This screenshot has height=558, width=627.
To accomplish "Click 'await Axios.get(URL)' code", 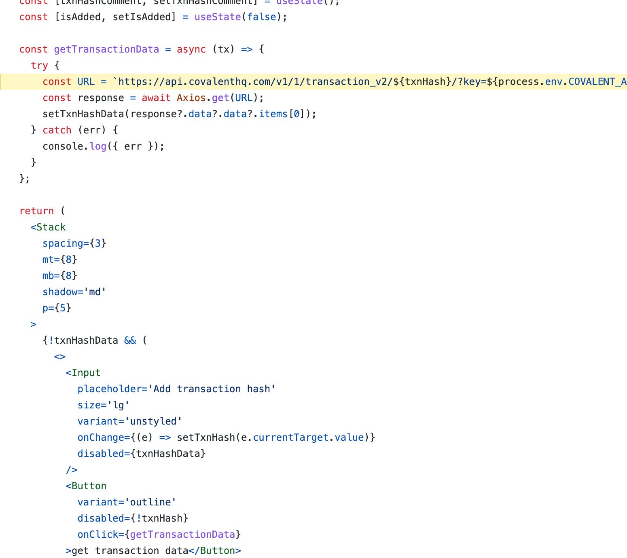I will [202, 98].
